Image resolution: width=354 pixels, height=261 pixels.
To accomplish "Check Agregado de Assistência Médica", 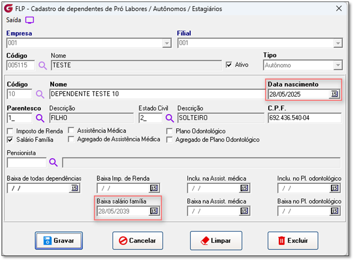I will tap(71, 139).
